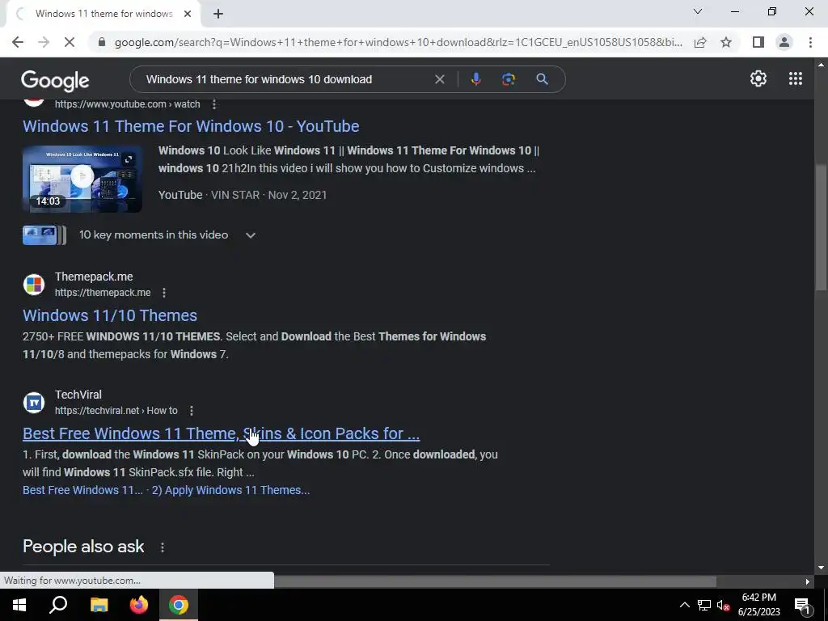This screenshot has height=621, width=828.
Task: Open the Windows Start menu
Action: 19,605
